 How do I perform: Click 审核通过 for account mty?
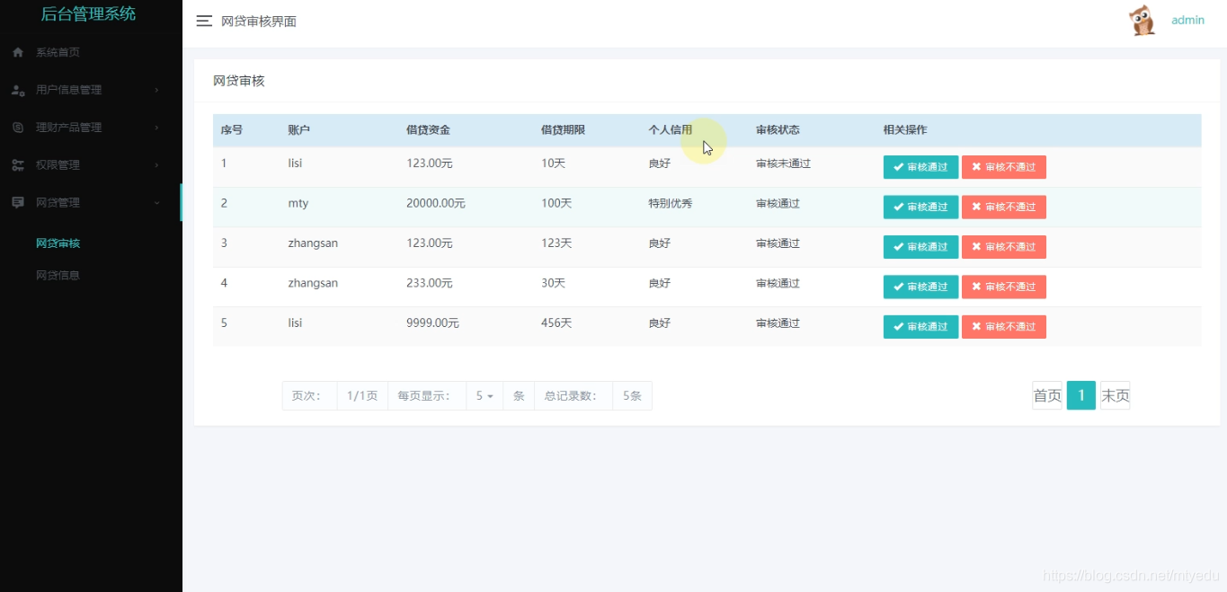click(920, 207)
